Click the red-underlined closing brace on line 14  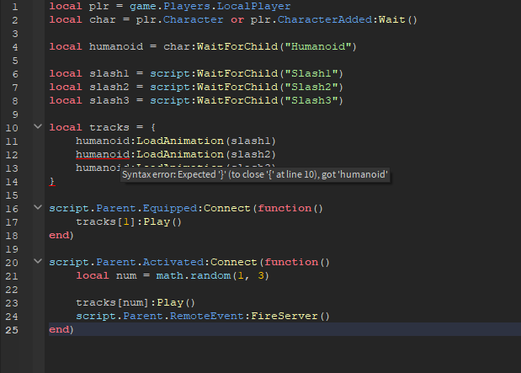click(52, 182)
